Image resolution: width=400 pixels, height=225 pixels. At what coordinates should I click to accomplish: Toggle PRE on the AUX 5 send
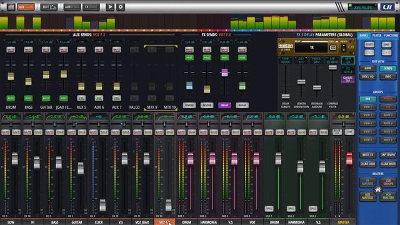click(81, 98)
